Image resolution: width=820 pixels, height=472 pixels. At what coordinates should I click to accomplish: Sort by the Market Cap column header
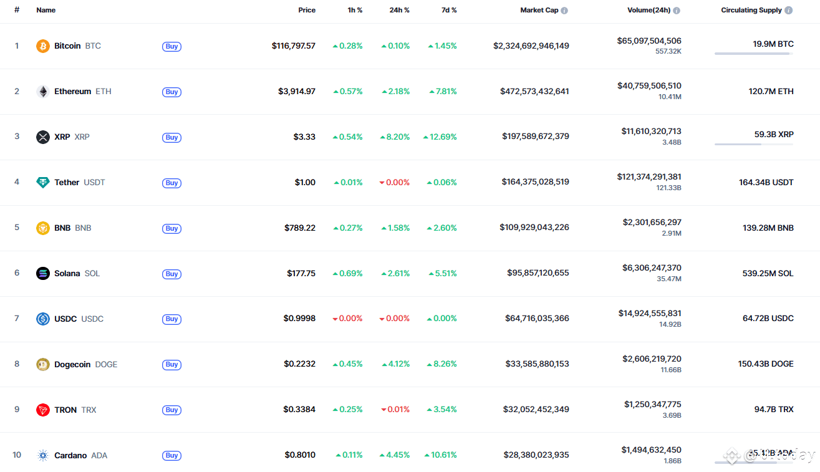pyautogui.click(x=539, y=10)
